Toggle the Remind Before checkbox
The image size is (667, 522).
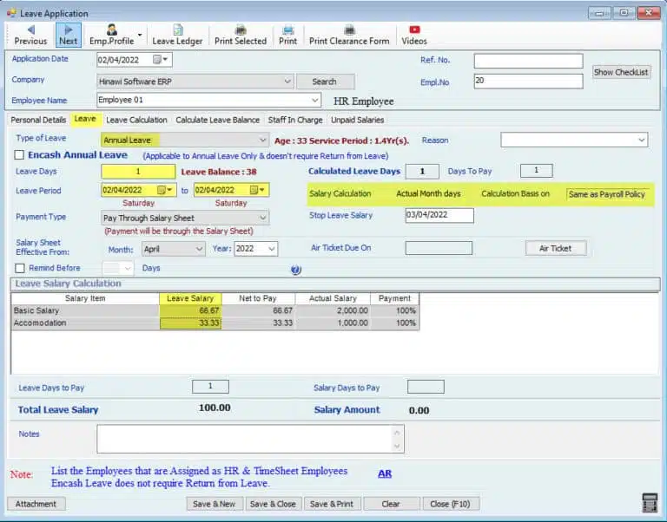coord(20,269)
